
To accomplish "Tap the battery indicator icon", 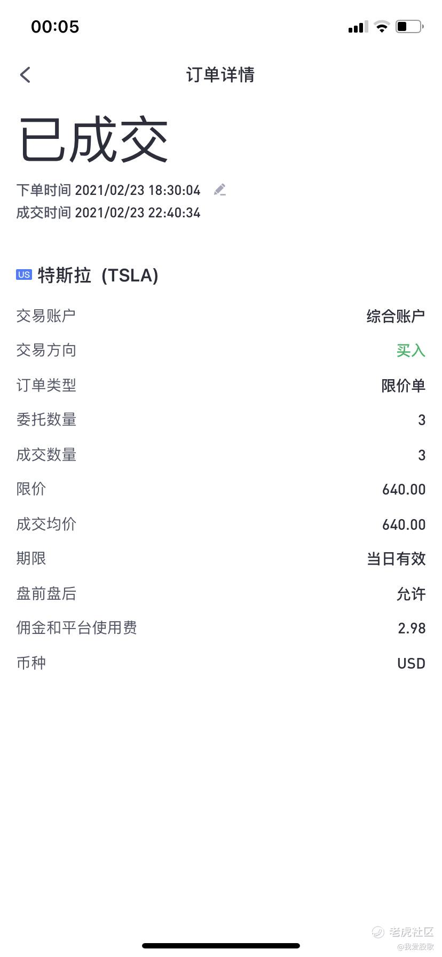I will click(x=409, y=27).
